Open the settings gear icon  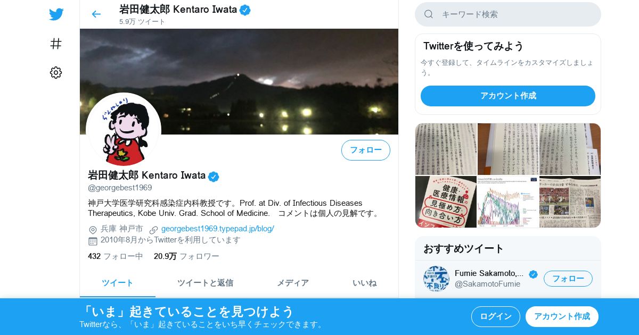56,73
